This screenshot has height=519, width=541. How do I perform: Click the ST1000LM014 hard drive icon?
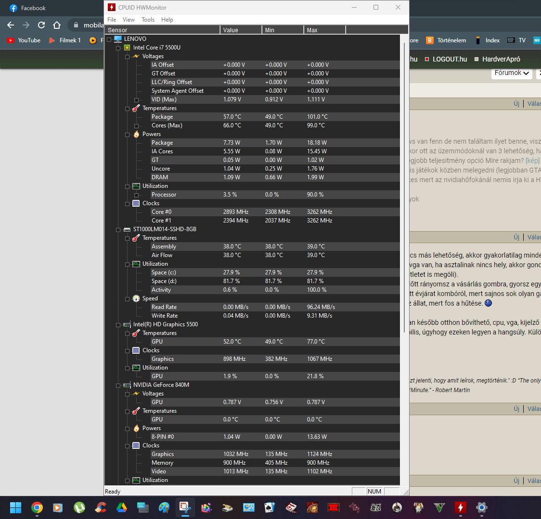pyautogui.click(x=127, y=229)
